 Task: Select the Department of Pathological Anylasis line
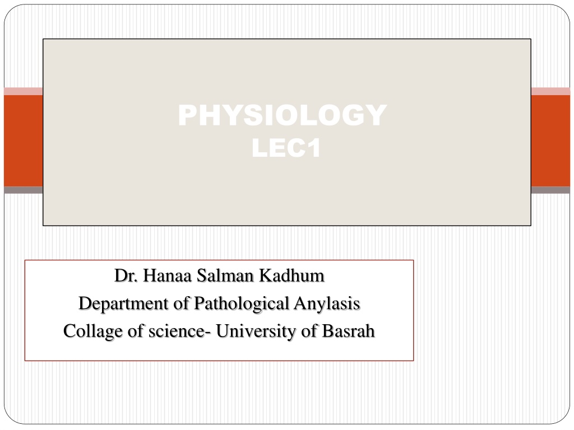click(219, 303)
